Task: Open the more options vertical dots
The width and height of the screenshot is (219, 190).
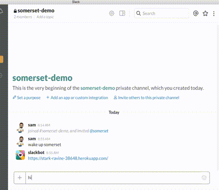Action: click(x=214, y=13)
